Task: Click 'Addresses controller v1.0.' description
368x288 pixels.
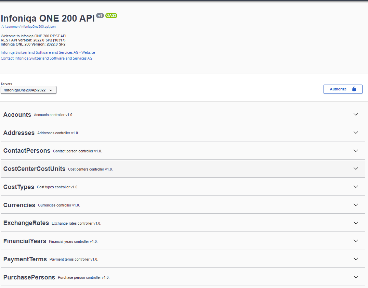Action: pyautogui.click(x=58, y=133)
